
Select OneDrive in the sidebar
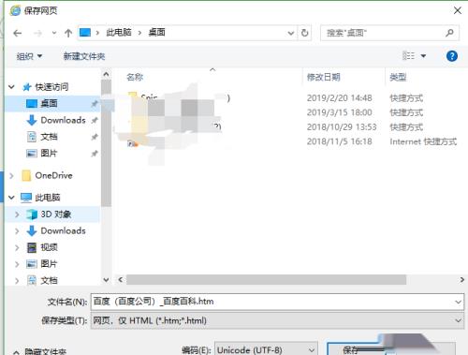point(53,175)
